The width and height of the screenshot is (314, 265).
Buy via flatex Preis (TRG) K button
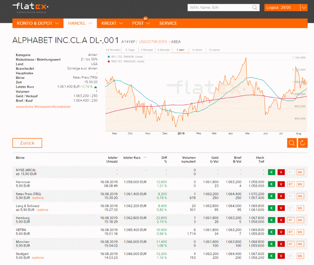pos(271,196)
